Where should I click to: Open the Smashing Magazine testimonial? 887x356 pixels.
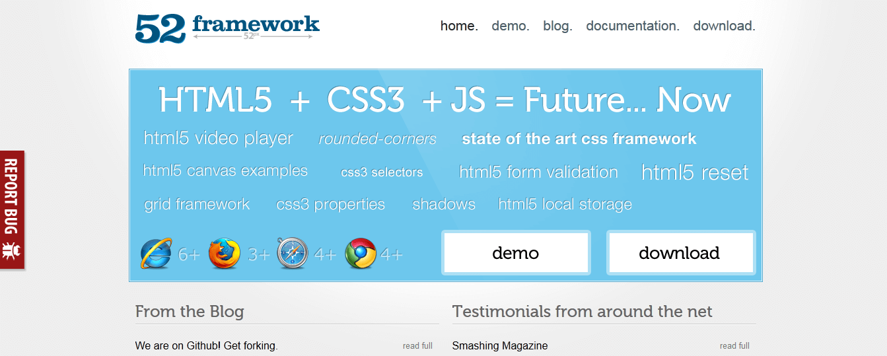click(500, 345)
